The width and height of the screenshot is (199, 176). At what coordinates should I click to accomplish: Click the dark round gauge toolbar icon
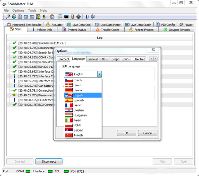coord(78,17)
